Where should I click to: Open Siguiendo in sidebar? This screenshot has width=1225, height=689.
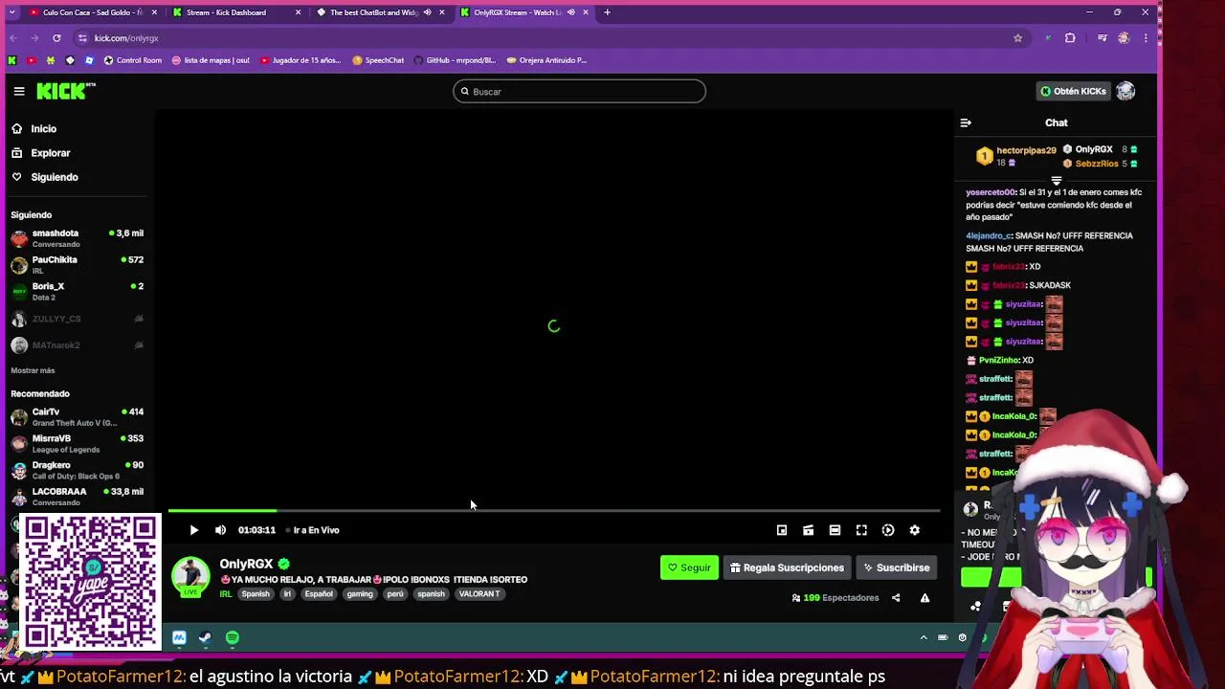tap(54, 177)
